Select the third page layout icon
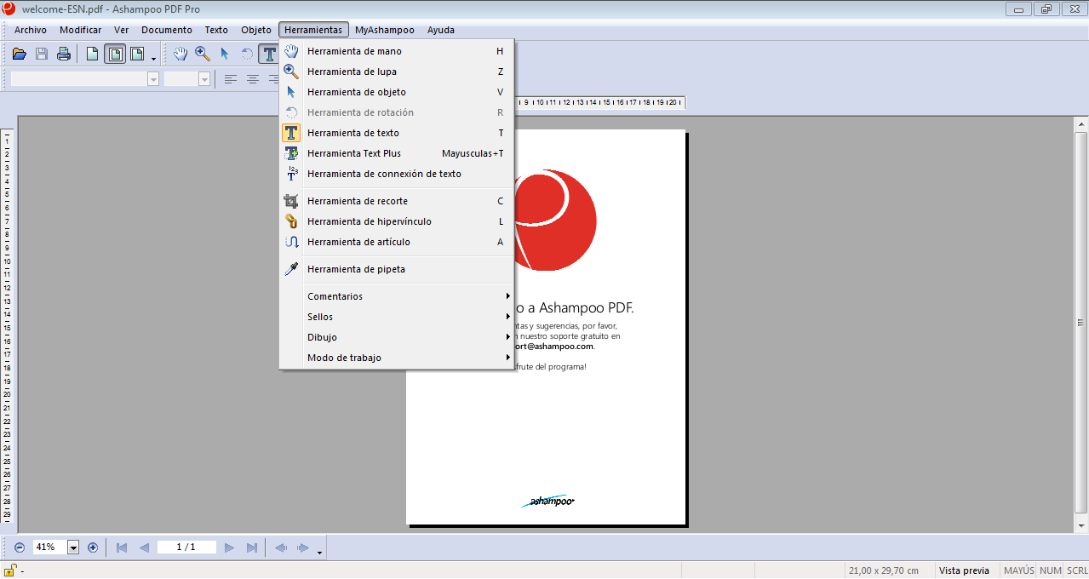This screenshot has height=579, width=1089. (x=136, y=54)
